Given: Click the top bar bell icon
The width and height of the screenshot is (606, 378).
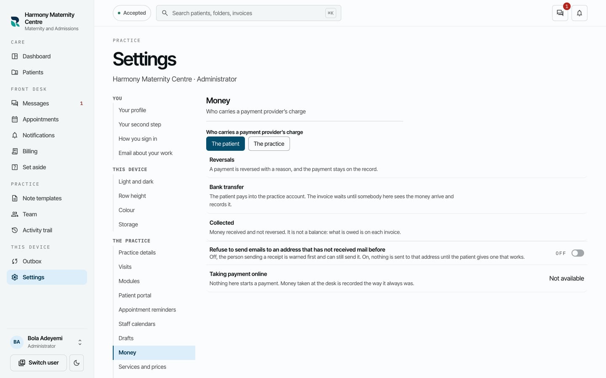Looking at the screenshot, I should (x=579, y=13).
